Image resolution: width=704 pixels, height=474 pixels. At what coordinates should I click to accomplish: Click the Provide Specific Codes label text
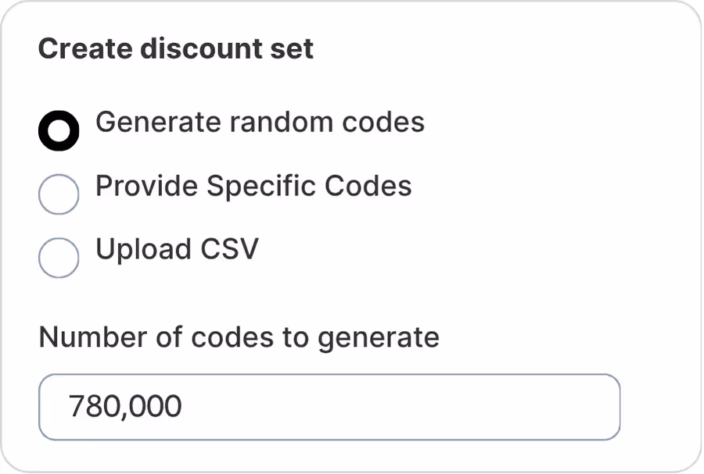[254, 186]
